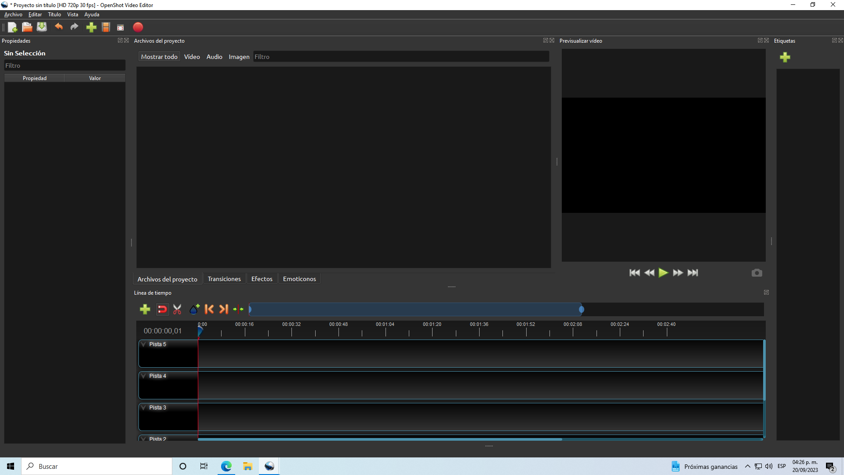Click the red Export Video button

138,27
